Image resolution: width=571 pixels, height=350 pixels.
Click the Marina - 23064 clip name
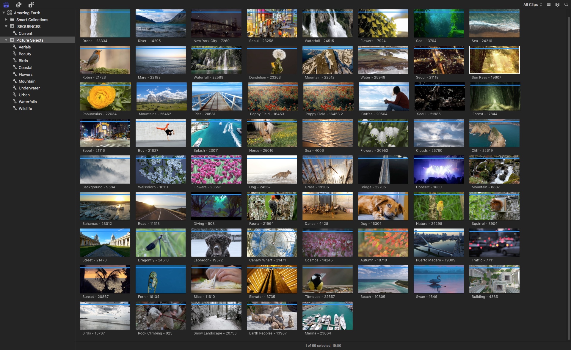click(x=318, y=333)
